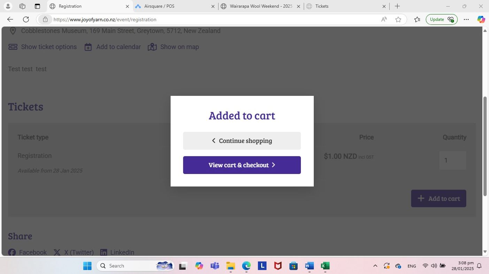
Task: Go back using the browser back arrow
Action: (x=10, y=19)
